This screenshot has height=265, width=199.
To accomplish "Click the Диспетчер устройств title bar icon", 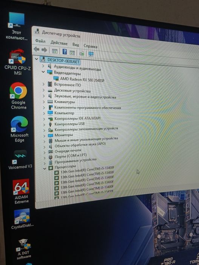I will 37,31.
